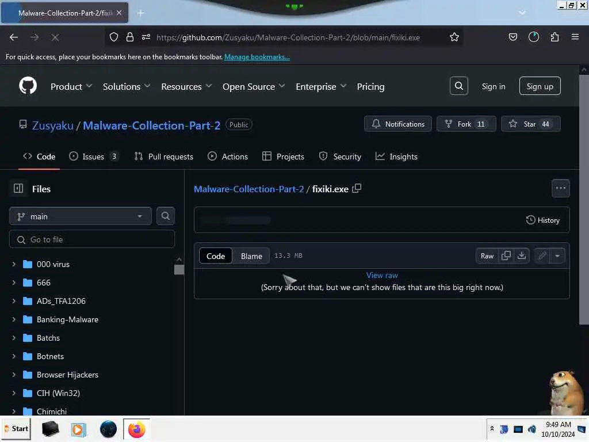
Task: Switch to the Blame view toggle
Action: [x=251, y=256]
